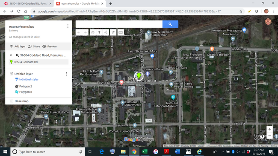Click inside the map search field
This screenshot has width=278, height=156.
point(119,24)
